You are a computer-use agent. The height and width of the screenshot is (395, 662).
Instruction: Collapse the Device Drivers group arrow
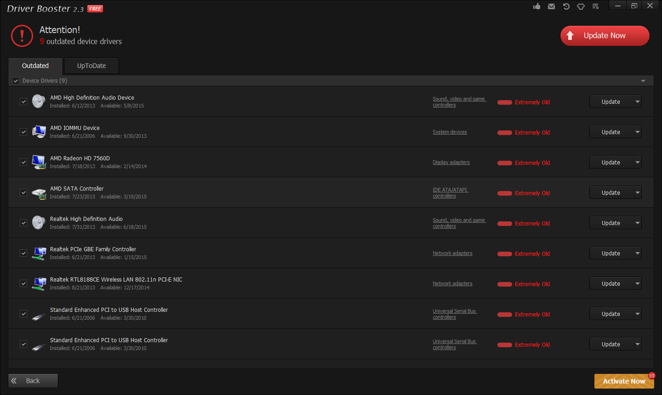[643, 81]
